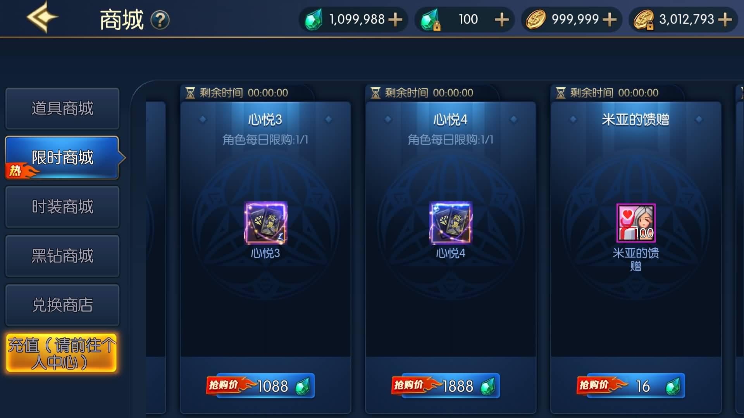Add locked diamonds via plus icon
The height and width of the screenshot is (418, 744).
click(502, 19)
